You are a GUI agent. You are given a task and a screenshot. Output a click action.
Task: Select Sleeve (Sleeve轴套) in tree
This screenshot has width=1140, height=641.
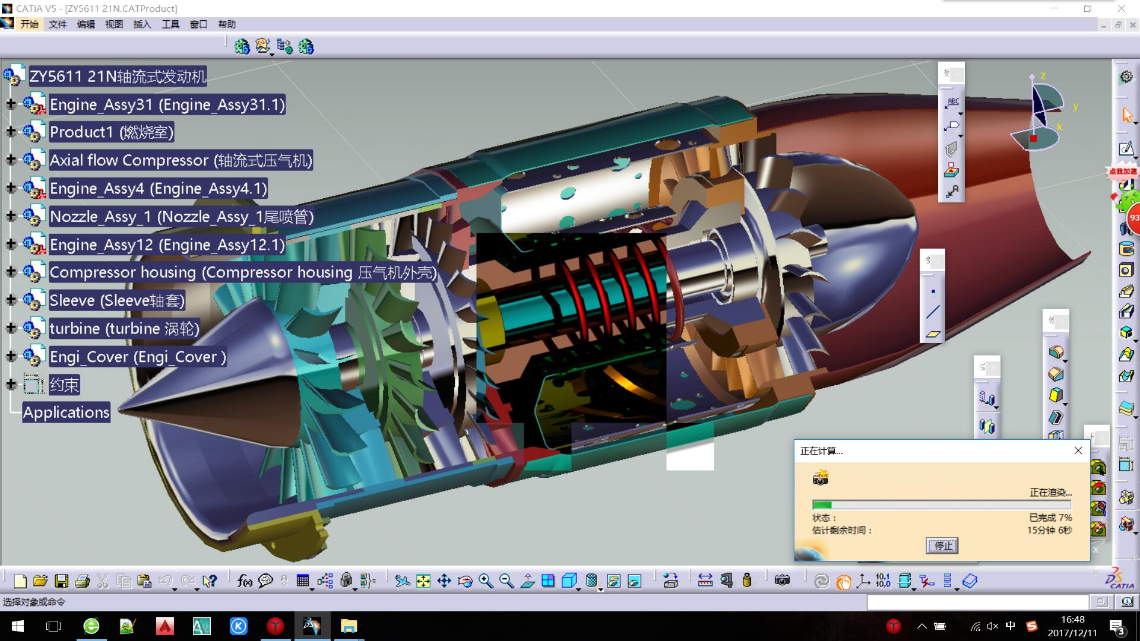tap(116, 300)
